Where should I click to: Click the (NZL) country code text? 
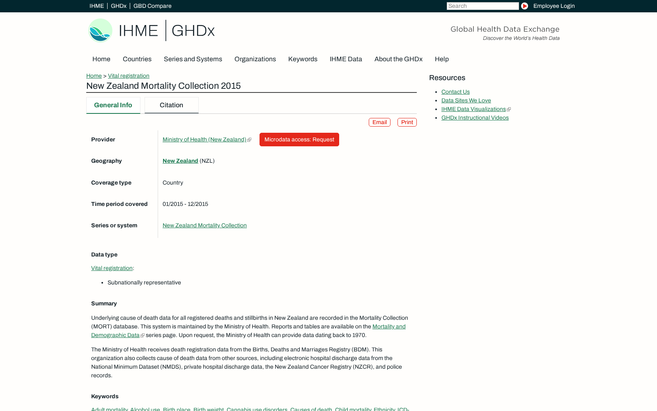coord(207,161)
